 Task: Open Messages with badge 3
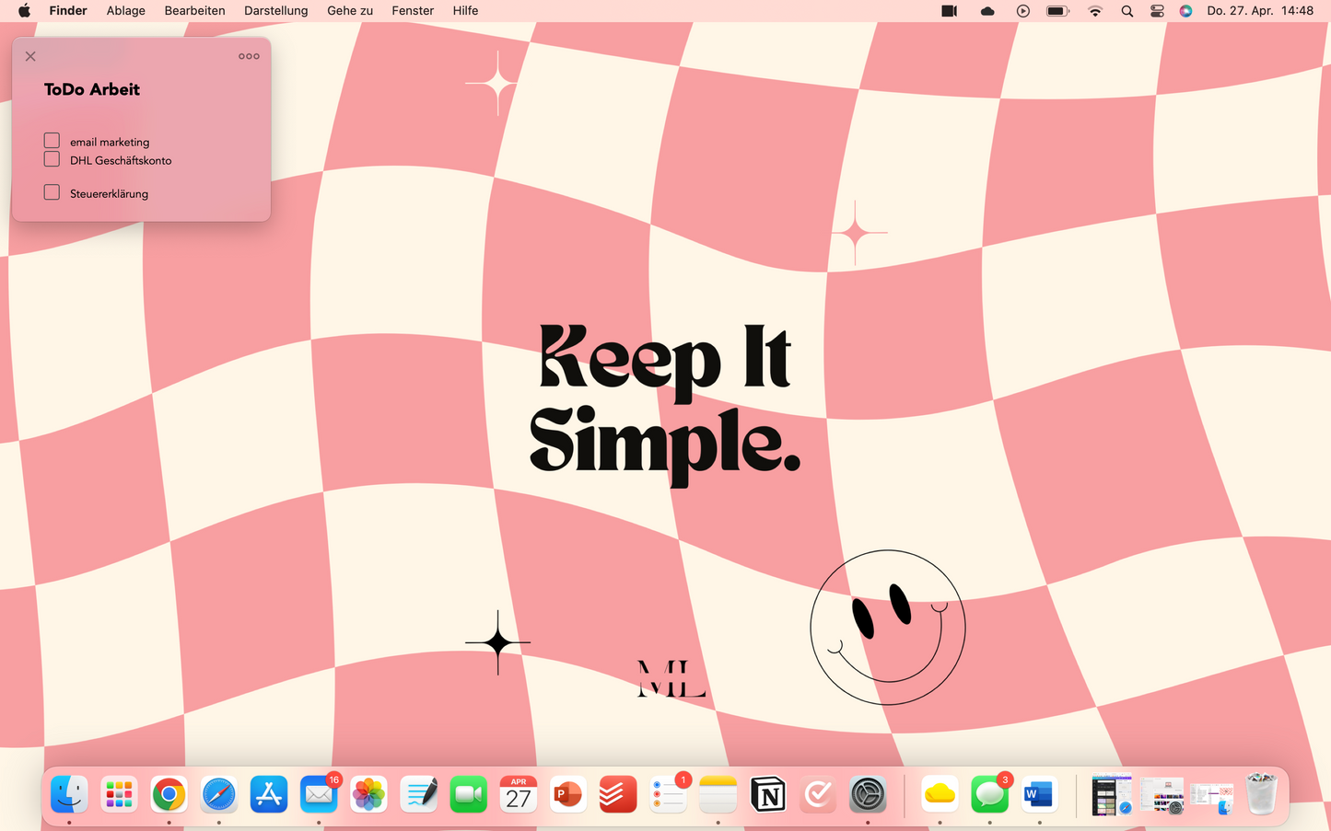pos(989,794)
